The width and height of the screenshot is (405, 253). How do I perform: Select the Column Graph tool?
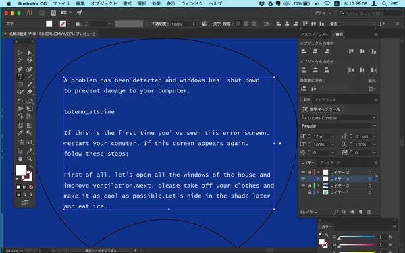coord(30,142)
